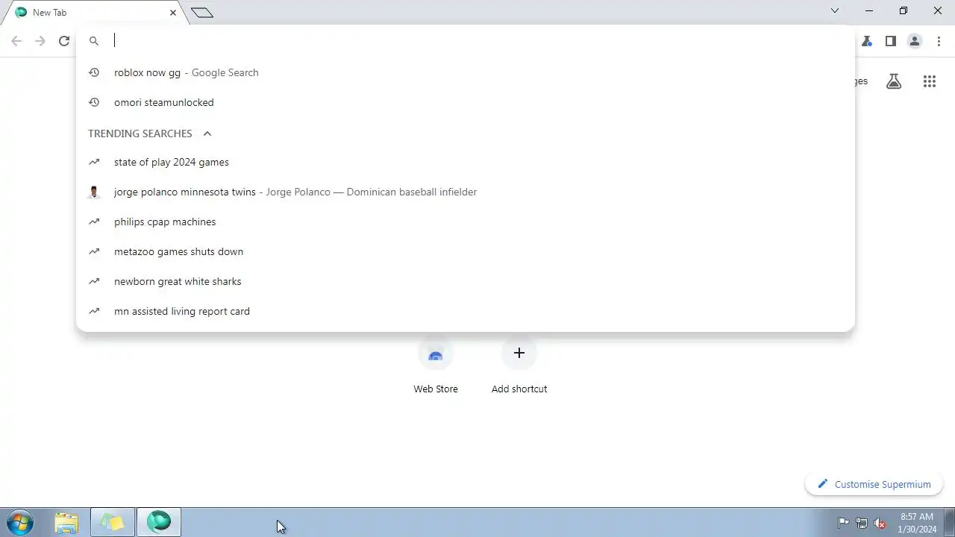Click the network tray icon

click(862, 523)
